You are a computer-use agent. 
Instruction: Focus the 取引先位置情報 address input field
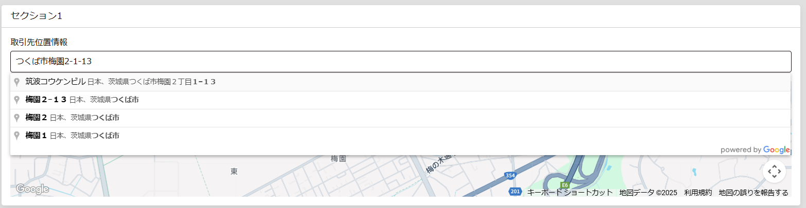pyautogui.click(x=401, y=62)
